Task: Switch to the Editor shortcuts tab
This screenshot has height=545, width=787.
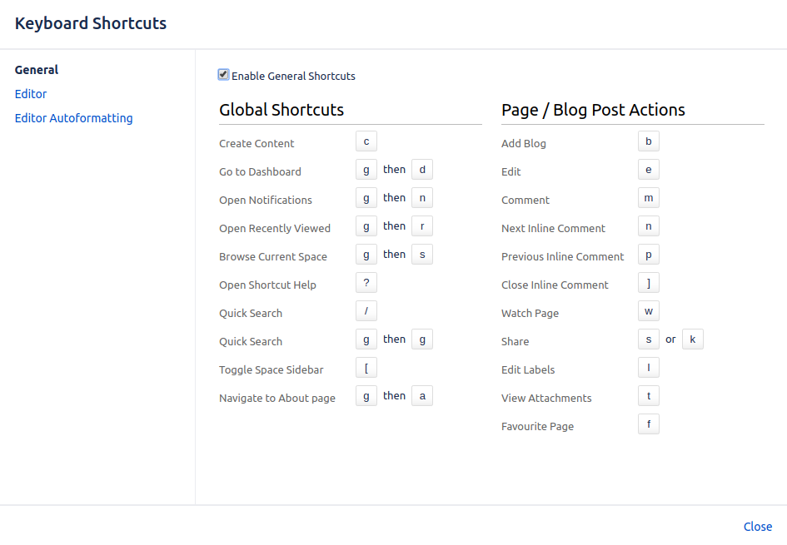Action: tap(31, 94)
